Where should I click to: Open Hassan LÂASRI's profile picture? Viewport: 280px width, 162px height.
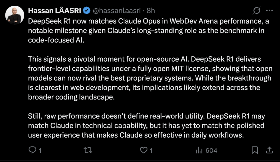coord(13,15)
